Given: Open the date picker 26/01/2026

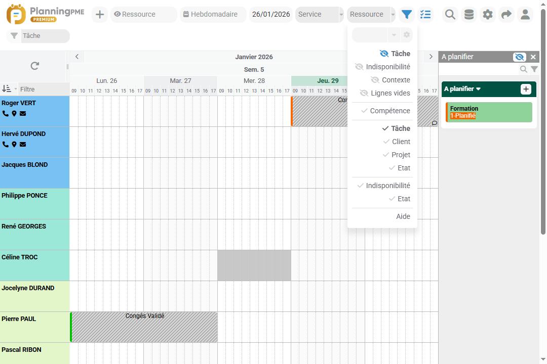Looking at the screenshot, I should [x=270, y=14].
